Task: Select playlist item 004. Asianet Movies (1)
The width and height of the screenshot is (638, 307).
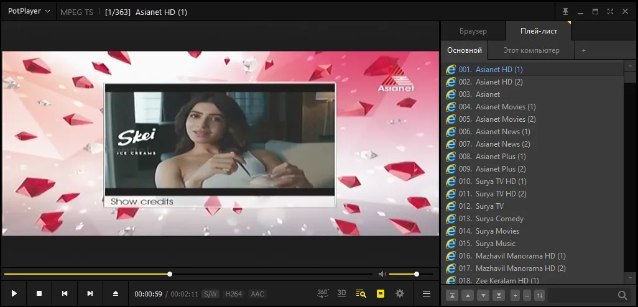Action: 532,106
